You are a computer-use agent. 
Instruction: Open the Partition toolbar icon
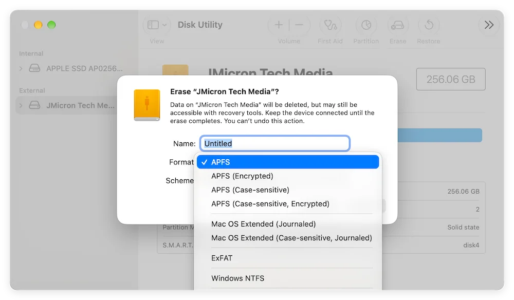366,25
